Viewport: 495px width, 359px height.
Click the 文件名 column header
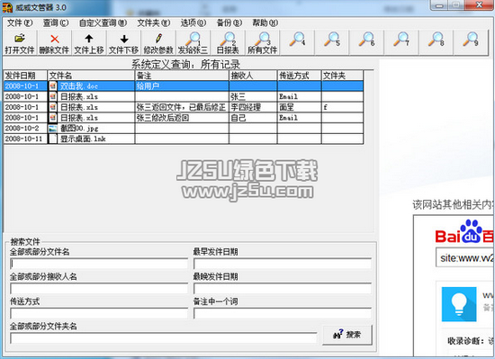click(91, 76)
